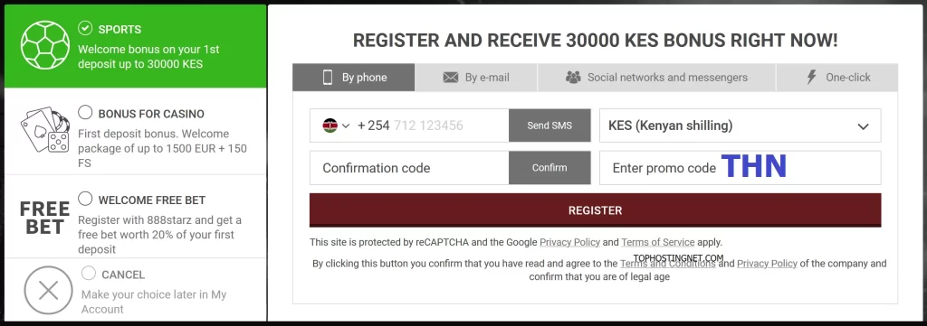Choose the Cancel radio option

[89, 273]
